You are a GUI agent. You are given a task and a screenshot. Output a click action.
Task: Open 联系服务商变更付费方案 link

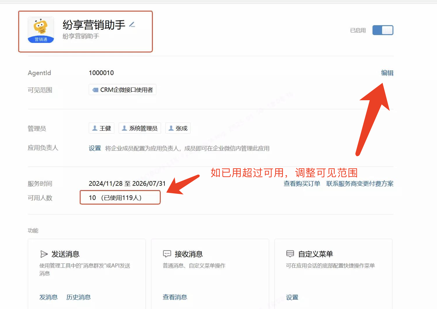coord(360,184)
